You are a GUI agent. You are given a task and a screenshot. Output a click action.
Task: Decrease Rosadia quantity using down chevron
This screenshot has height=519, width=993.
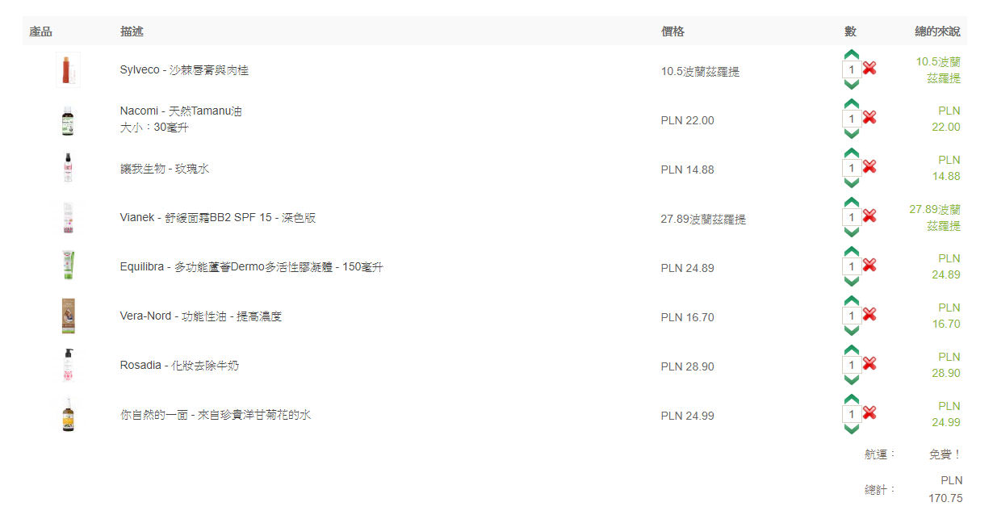coord(852,380)
